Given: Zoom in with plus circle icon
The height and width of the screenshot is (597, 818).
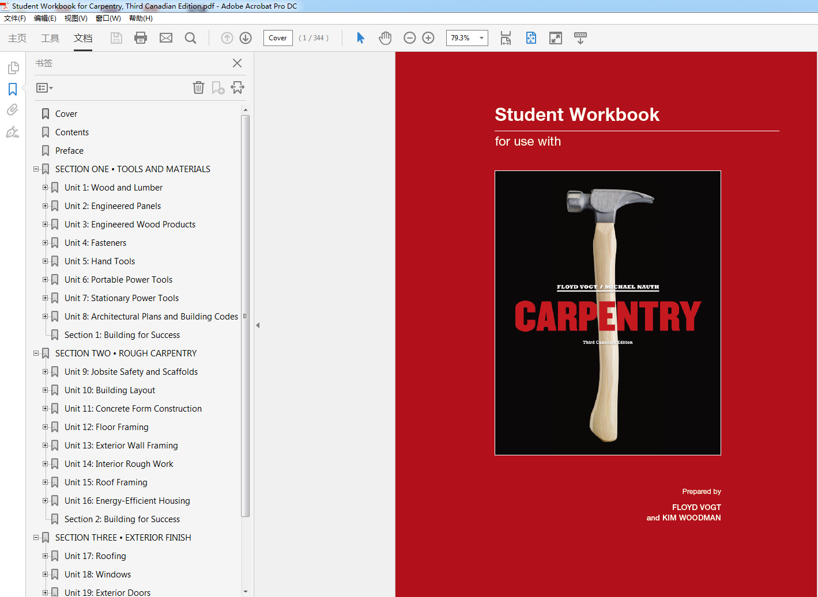Looking at the screenshot, I should [428, 38].
